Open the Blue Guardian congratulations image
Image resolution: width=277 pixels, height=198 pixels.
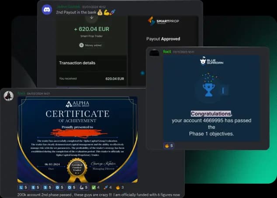pyautogui.click(x=211, y=98)
